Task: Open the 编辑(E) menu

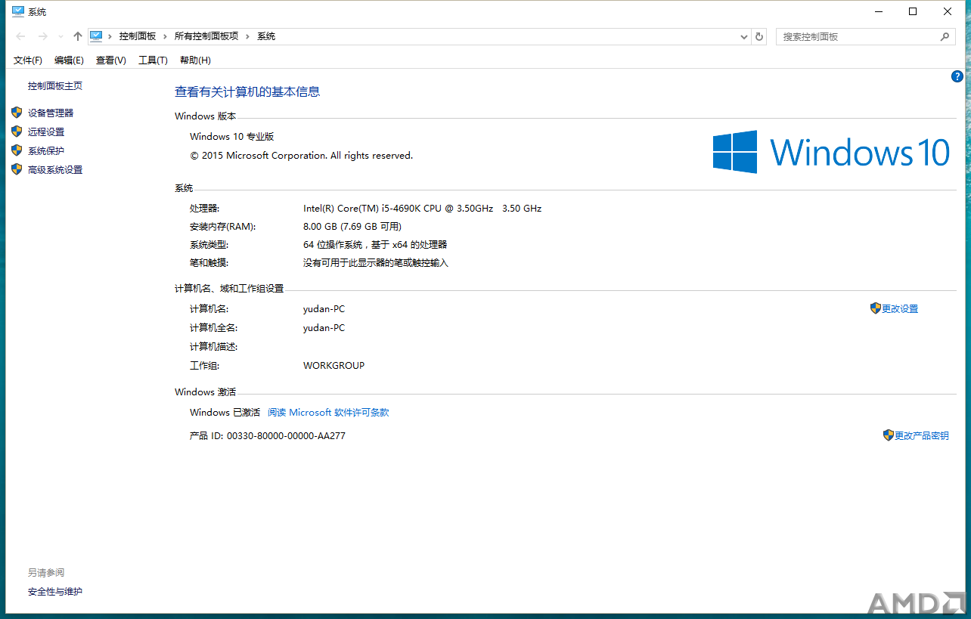Action: click(69, 60)
